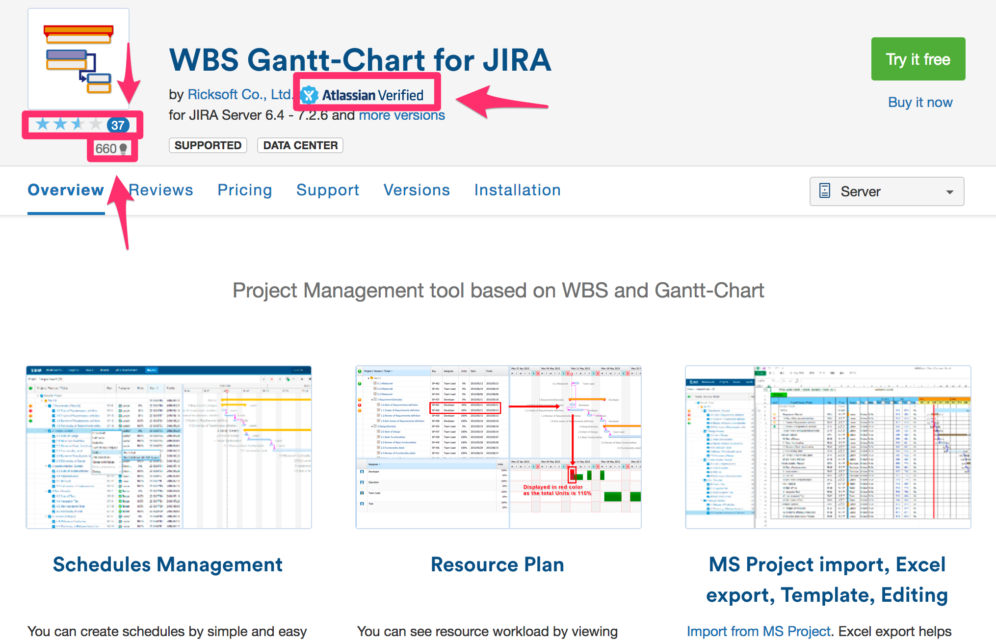View the Versions tab
Screen dimensions: 996x642
417,190
